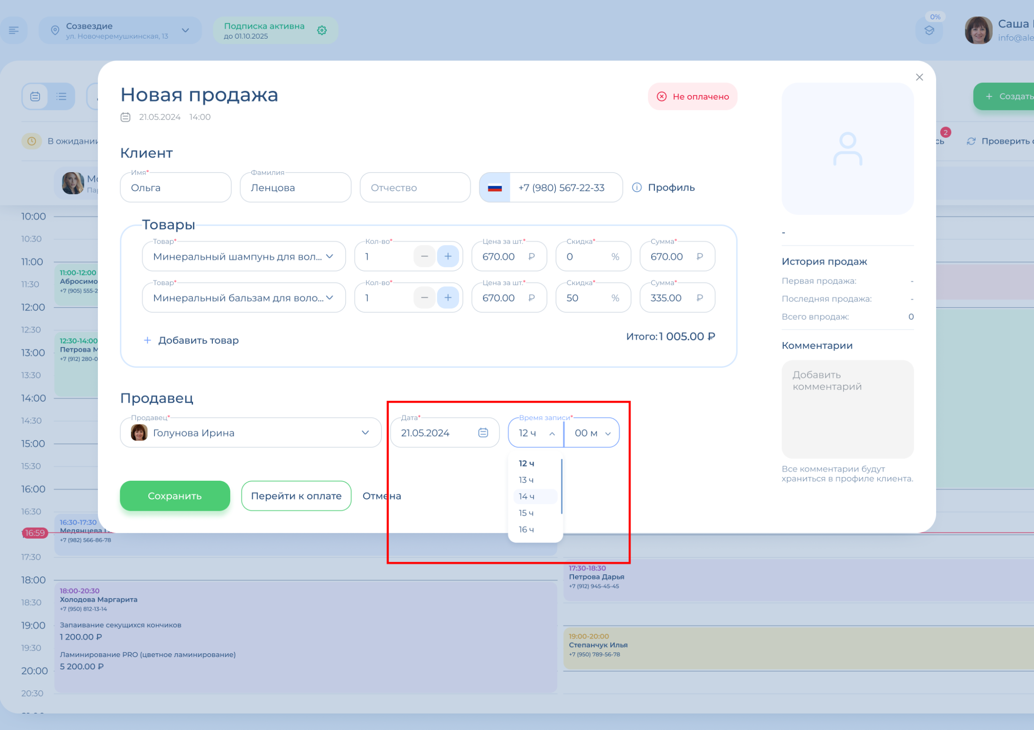
Task: Switch to calendar view icon
Action: coord(35,96)
